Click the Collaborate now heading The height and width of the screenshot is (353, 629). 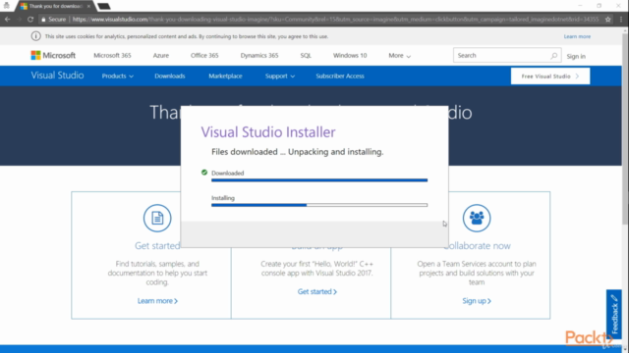(477, 246)
